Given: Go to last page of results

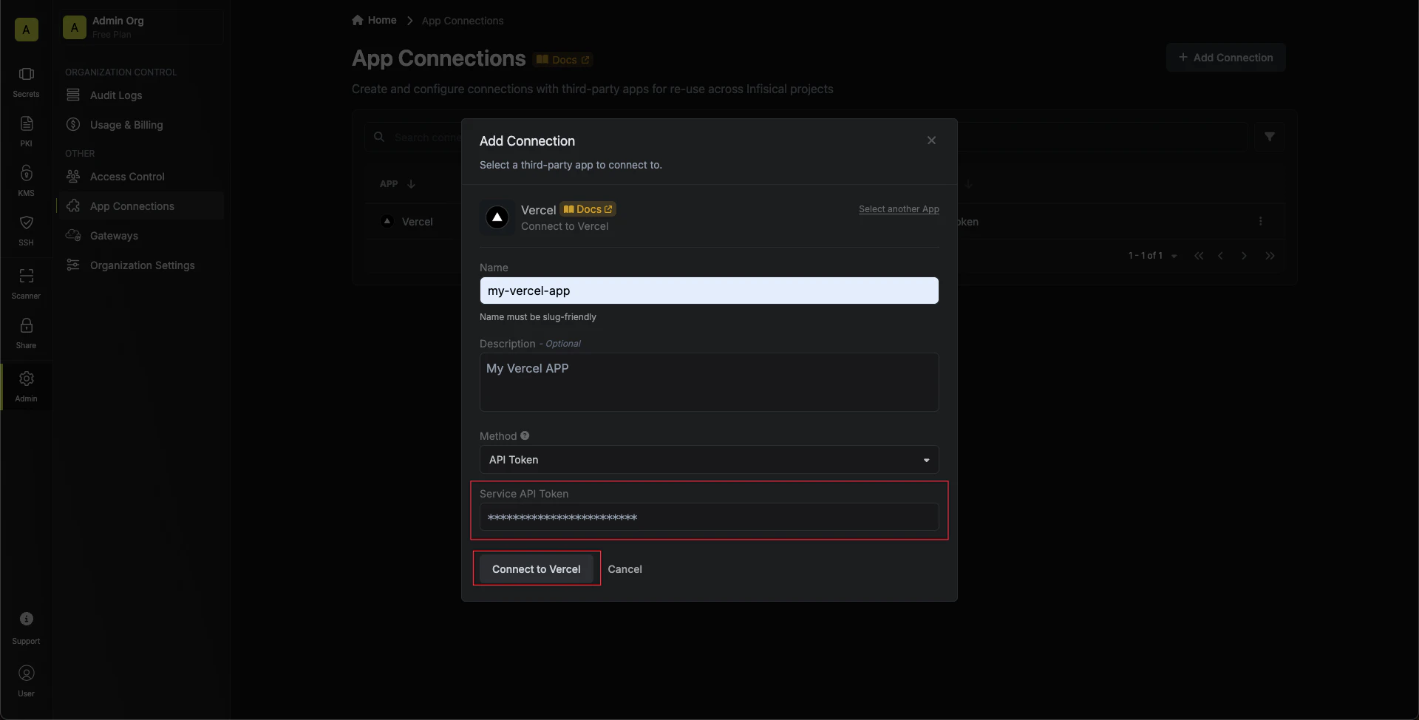Looking at the screenshot, I should tap(1270, 256).
